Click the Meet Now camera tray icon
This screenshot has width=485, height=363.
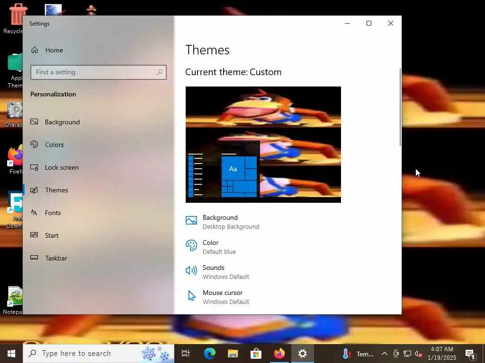pyautogui.click(x=396, y=354)
